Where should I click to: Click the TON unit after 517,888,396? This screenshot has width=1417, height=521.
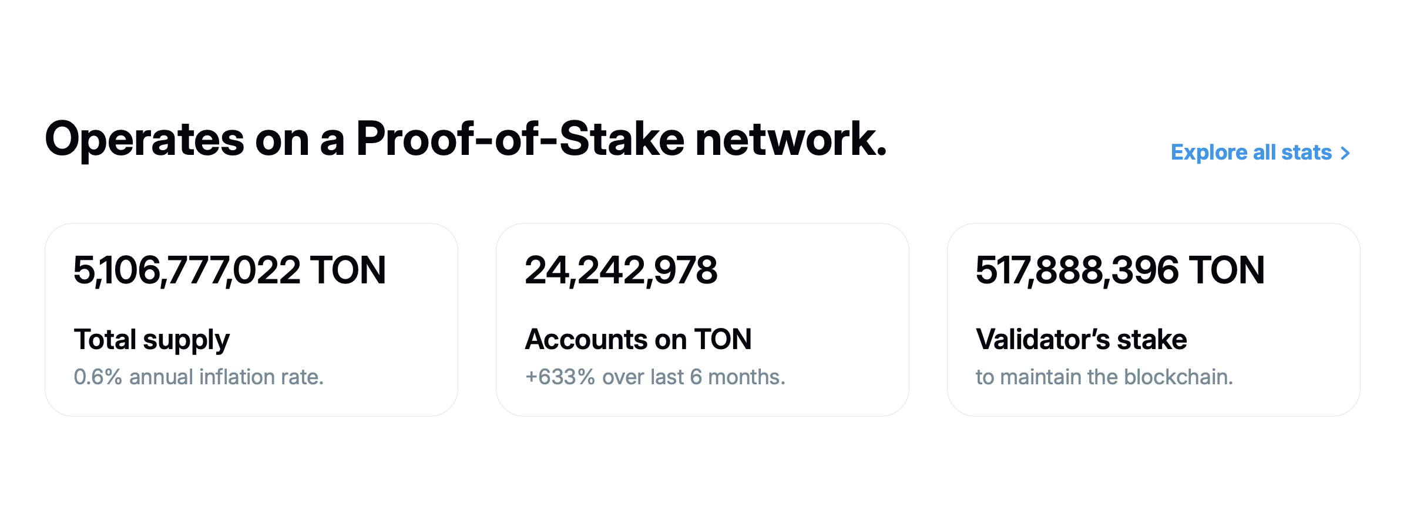(1227, 270)
